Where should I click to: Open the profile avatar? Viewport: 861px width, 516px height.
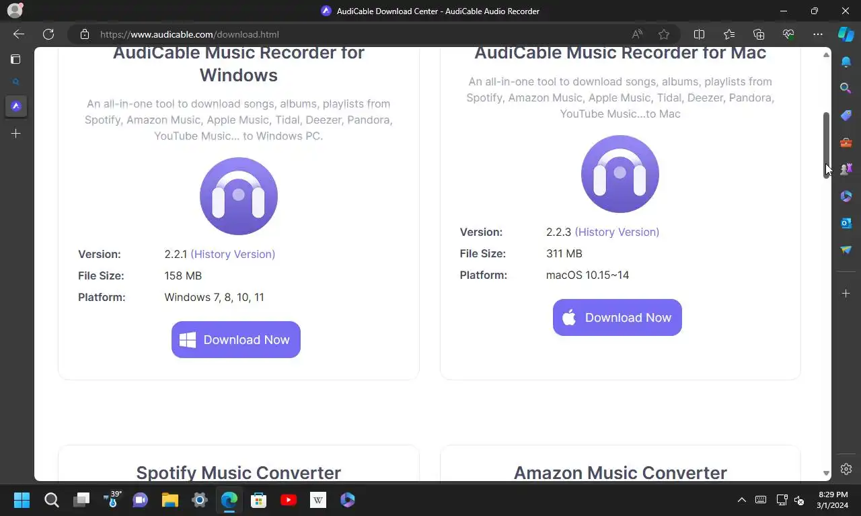(14, 11)
